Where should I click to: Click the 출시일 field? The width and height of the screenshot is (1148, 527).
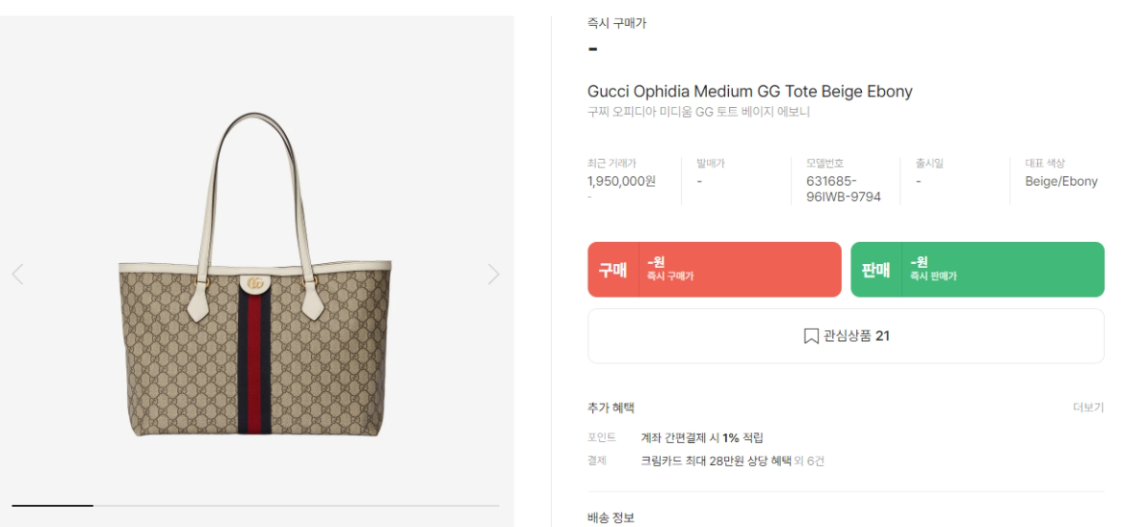point(929,164)
